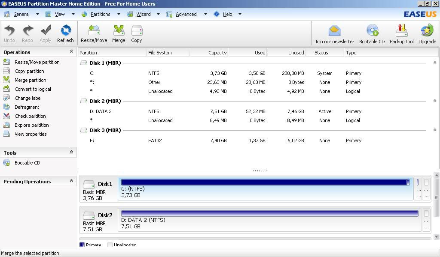The image size is (440, 257).
Task: Sort by Capacity column header
Action: 208,53
